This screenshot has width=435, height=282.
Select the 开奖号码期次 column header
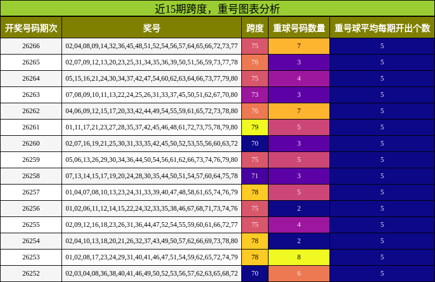[31, 28]
